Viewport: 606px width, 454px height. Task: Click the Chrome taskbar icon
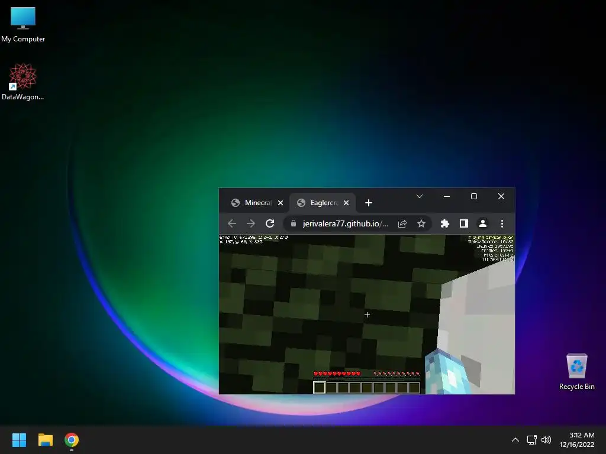72,440
